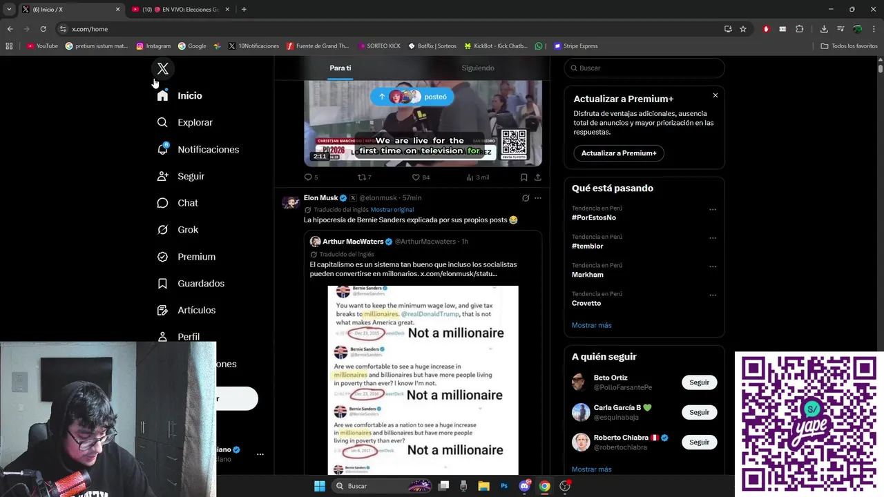Open SORTEO KICK bookmark
The height and width of the screenshot is (497, 884).
(x=379, y=46)
